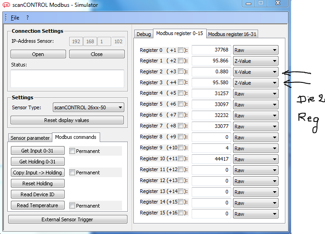The image size is (325, 234).
Task: Enable Permanent for Read Temperature
Action: (x=72, y=206)
